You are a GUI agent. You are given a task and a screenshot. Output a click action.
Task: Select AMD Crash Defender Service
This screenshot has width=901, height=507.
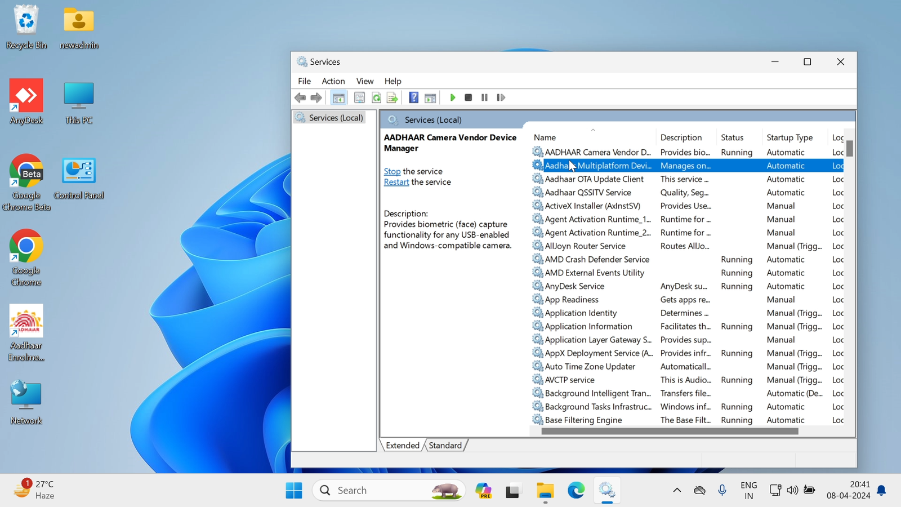(x=688, y=260)
